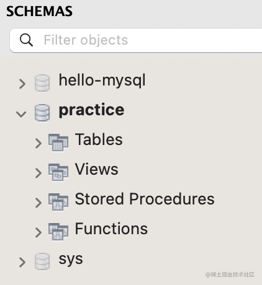The height and width of the screenshot is (285, 262).
Task: Expand the Stored Procedures node
Action: point(38,203)
